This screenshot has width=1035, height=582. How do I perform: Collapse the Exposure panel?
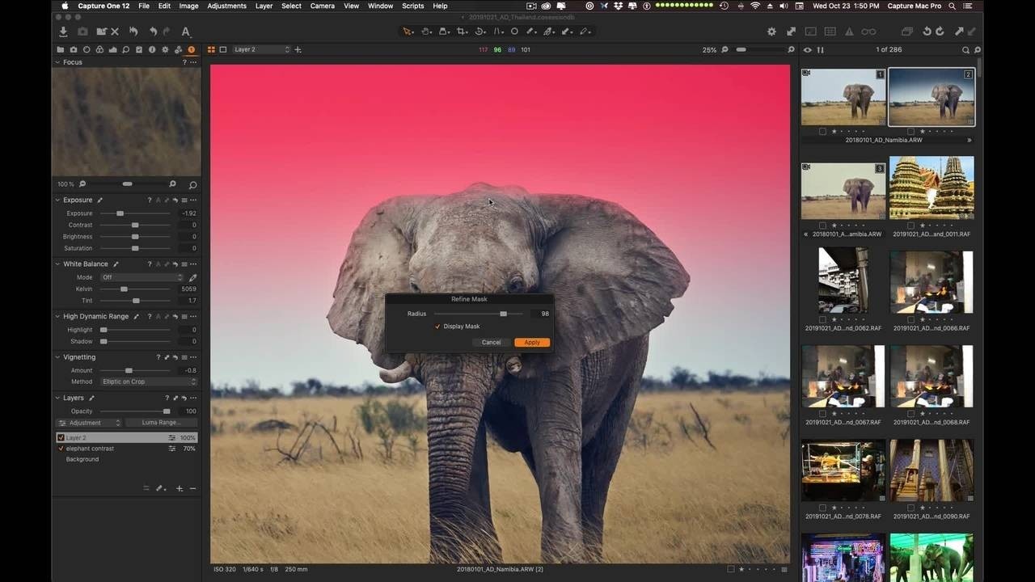tap(57, 200)
